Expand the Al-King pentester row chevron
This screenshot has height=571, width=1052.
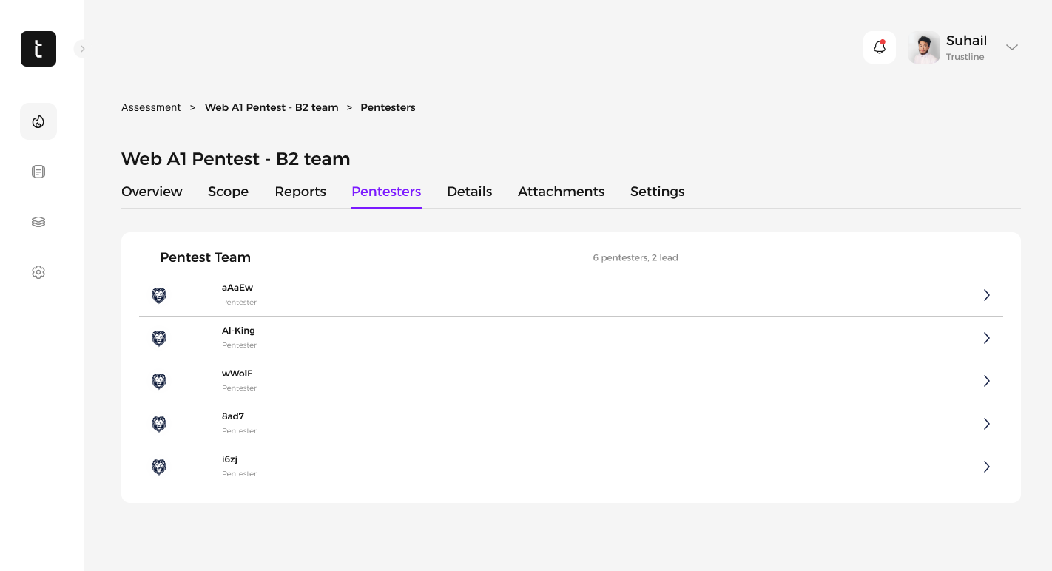coord(986,338)
